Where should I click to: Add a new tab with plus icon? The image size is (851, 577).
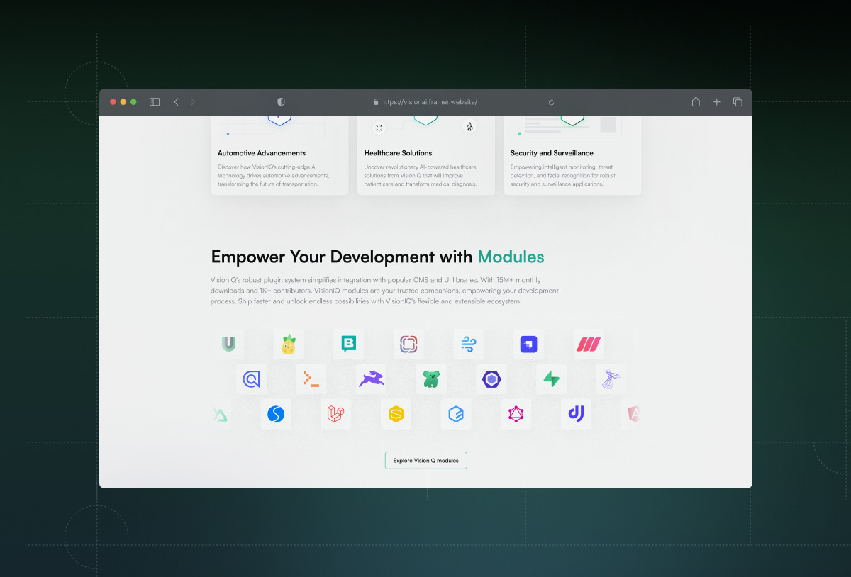716,102
